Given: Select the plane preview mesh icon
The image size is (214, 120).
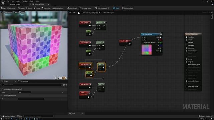Looking at the screenshot, I should (x=61, y=78).
